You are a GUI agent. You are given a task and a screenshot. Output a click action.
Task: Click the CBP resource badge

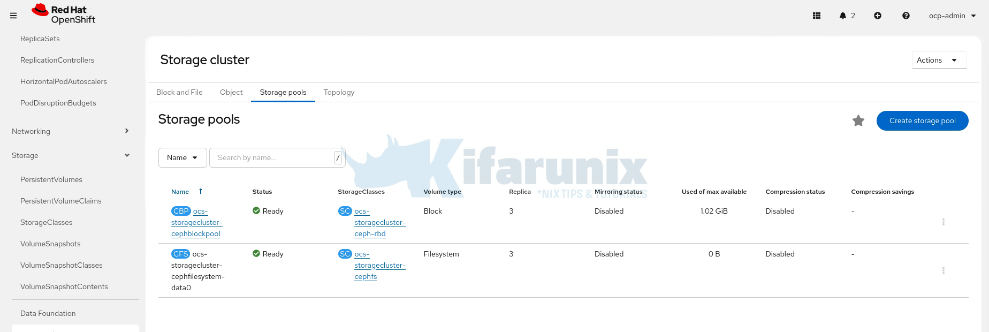(x=181, y=211)
